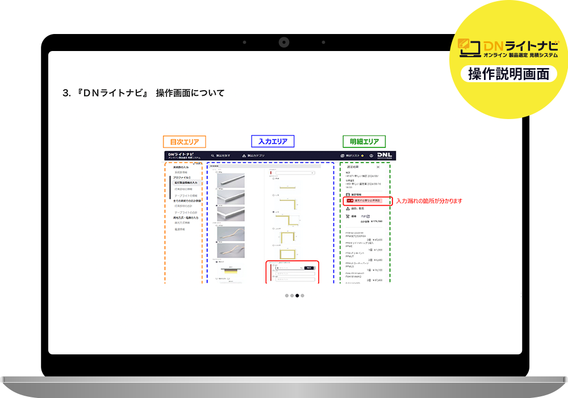
Task: Select the rectangular frame profile radio button
Action: tap(273, 245)
